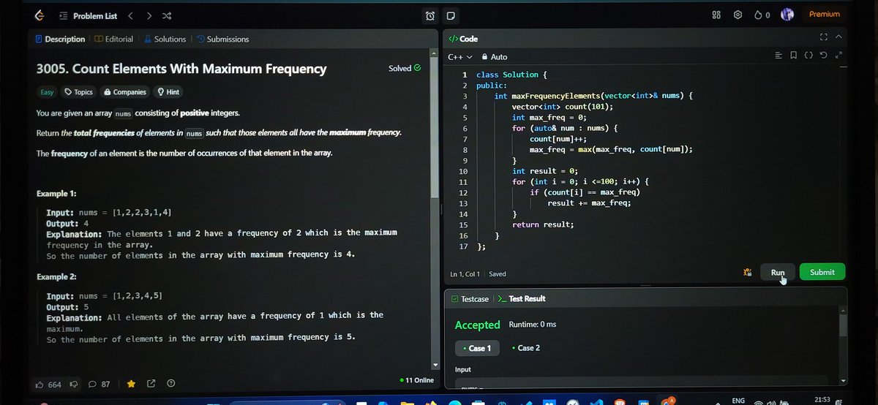
Task: Expand the Hint tag
Action: pyautogui.click(x=168, y=92)
